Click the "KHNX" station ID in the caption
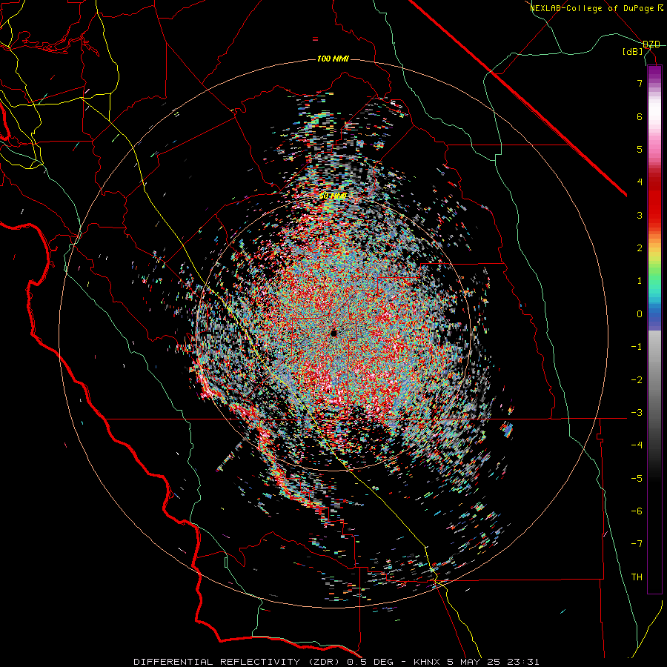Image resolution: width=667 pixels, height=667 pixels. (425, 662)
